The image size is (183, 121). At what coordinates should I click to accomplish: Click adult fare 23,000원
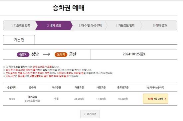coord(79,99)
